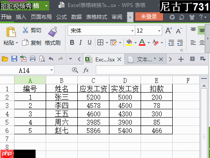Click the save floppy disk icon
The image size is (210, 158).
click(x=14, y=59)
